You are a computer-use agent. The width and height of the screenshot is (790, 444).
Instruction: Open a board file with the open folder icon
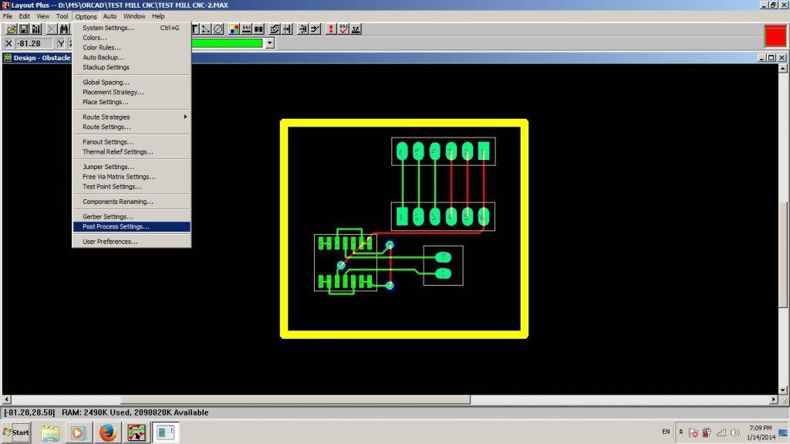(11, 29)
